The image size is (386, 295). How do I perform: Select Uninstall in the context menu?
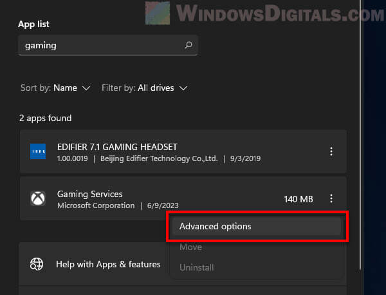[197, 267]
